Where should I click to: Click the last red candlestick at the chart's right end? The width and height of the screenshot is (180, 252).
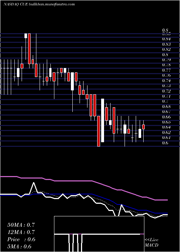tap(144, 127)
